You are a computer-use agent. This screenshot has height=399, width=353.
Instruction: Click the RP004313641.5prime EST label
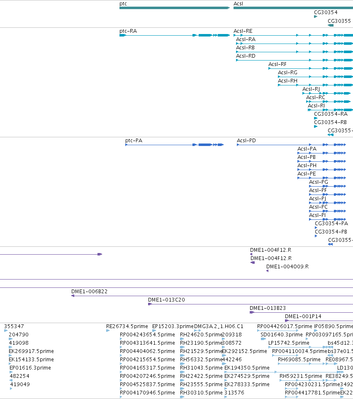click(147, 343)
